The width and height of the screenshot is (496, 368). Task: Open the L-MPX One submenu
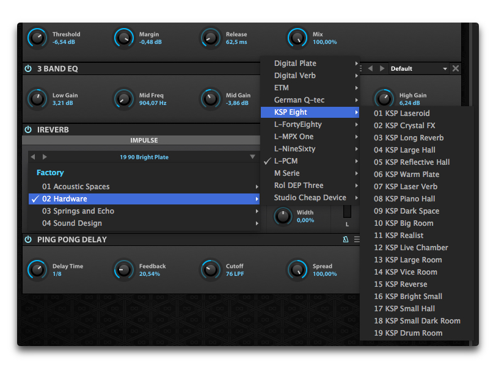[x=310, y=137]
